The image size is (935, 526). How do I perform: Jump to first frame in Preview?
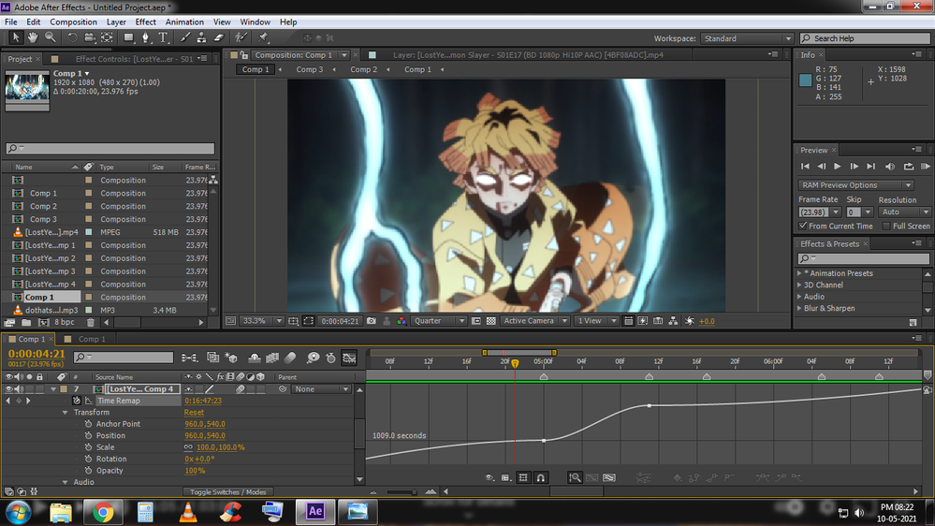click(805, 167)
